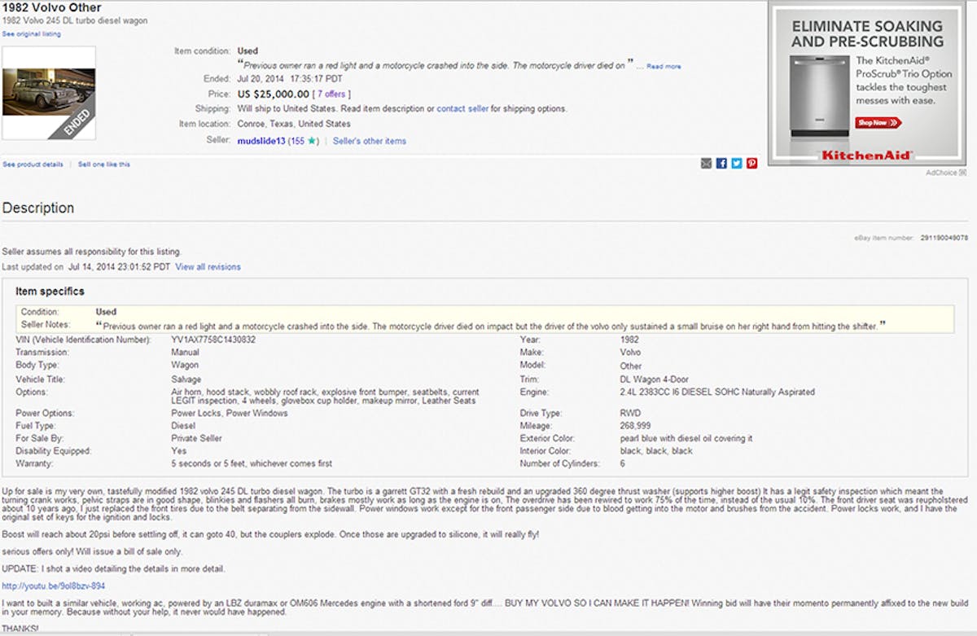Image resolution: width=977 pixels, height=636 pixels.
Task: Click See product details
Action: tap(33, 164)
